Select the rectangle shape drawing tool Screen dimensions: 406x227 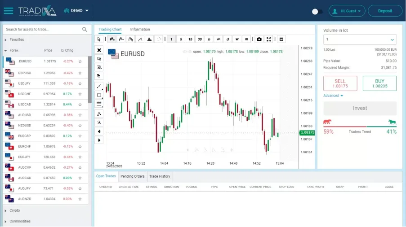point(99,95)
